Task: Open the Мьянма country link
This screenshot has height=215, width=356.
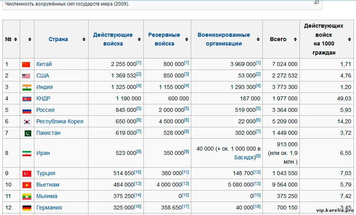Action: tap(47, 196)
